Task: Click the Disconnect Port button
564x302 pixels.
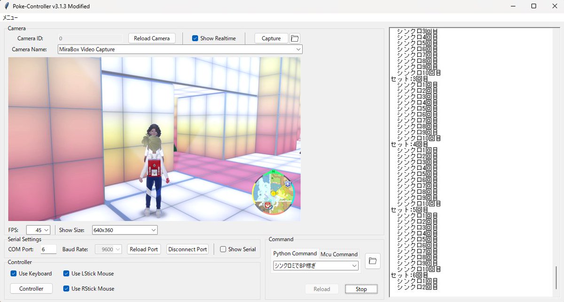Action: point(188,249)
